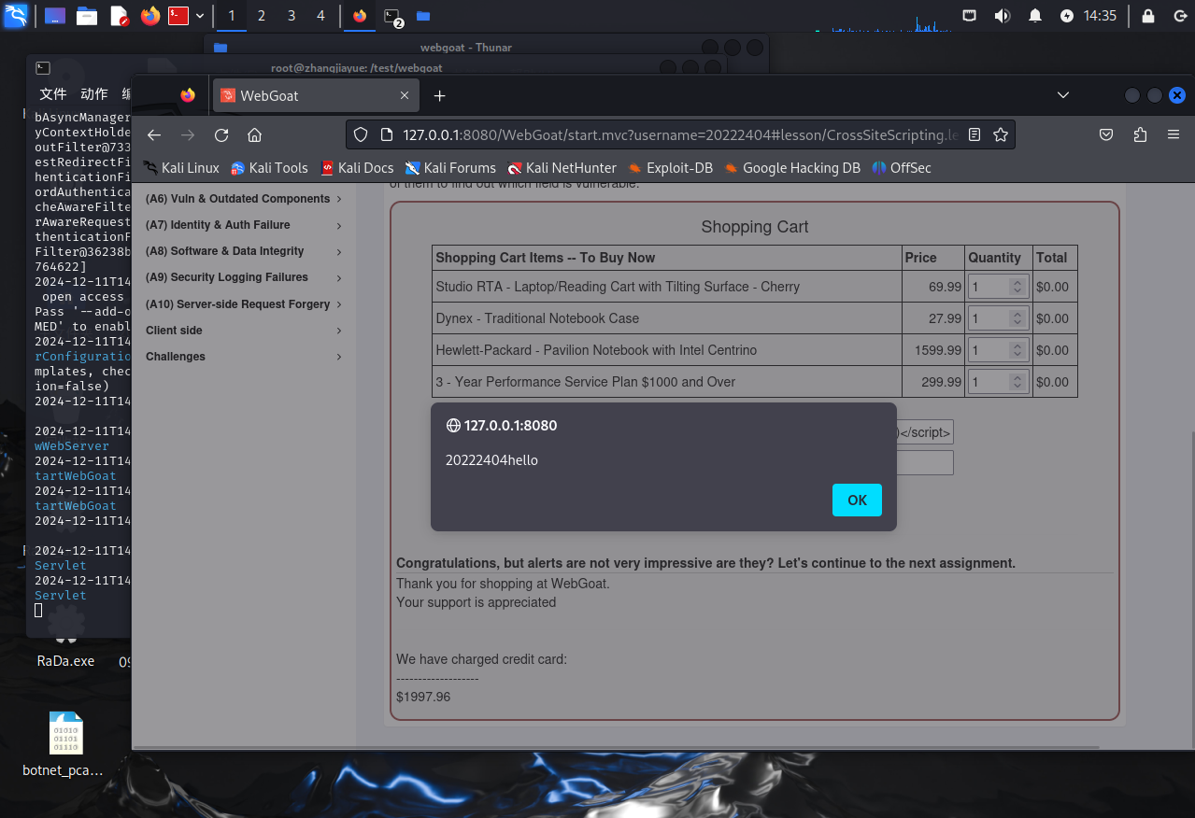Image resolution: width=1195 pixels, height=818 pixels.
Task: Open the notifications bell icon
Action: [x=1034, y=16]
